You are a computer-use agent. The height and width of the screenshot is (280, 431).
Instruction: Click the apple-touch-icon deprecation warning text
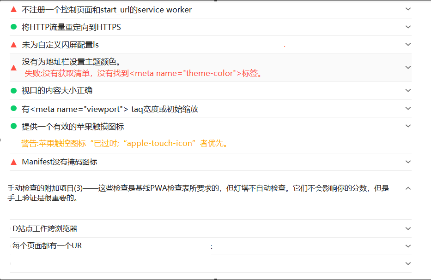(122, 143)
